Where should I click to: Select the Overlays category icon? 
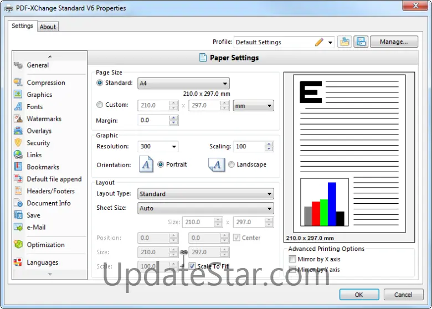[x=18, y=131]
